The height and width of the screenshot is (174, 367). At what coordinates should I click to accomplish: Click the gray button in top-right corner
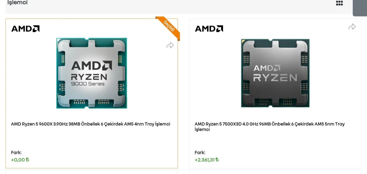coord(360,7)
